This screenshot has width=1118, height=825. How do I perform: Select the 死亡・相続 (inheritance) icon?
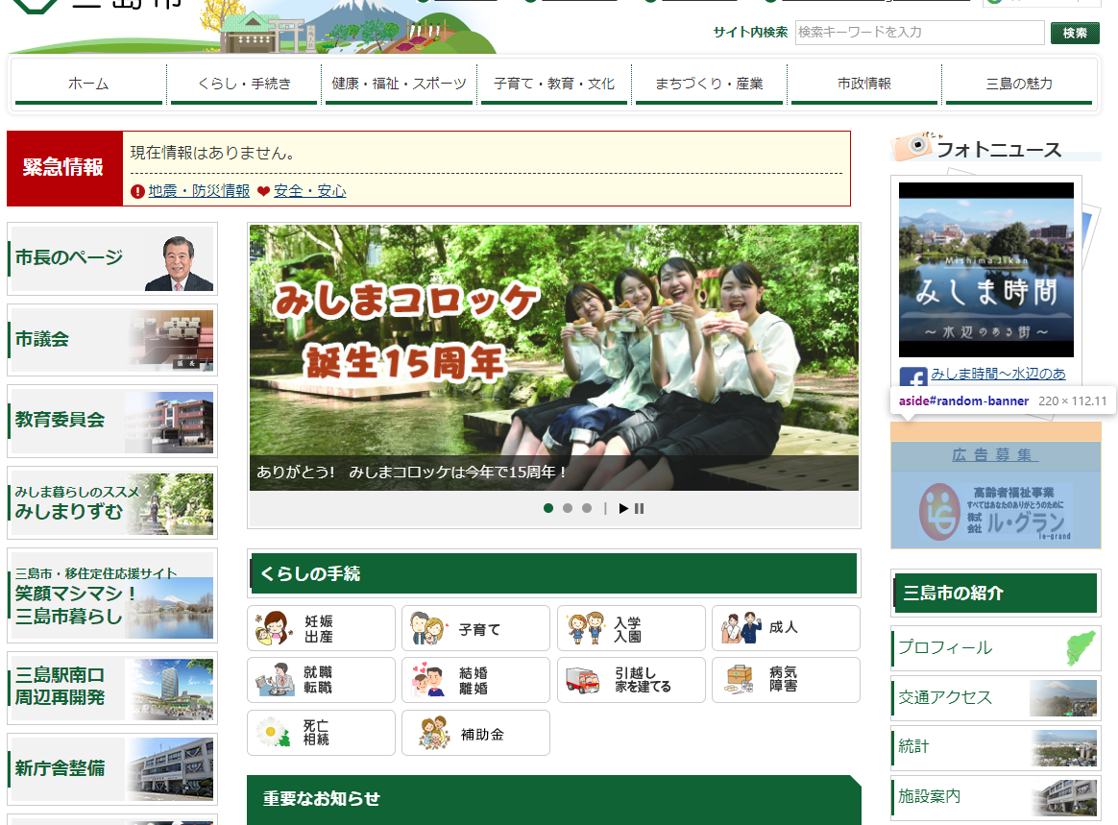321,732
